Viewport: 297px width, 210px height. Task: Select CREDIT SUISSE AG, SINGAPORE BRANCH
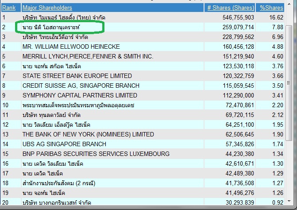point(81,86)
